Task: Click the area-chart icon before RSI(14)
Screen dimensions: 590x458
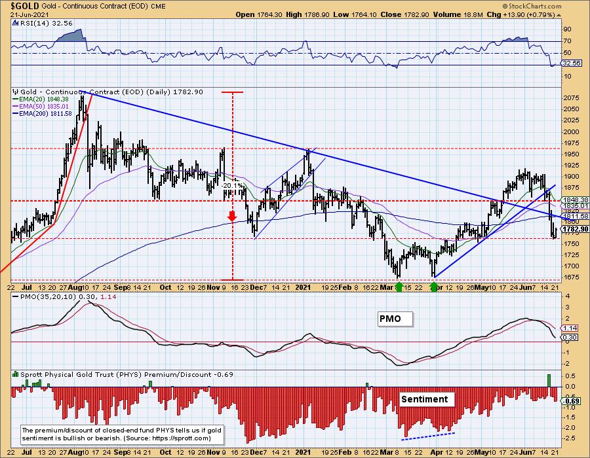Action: coord(16,24)
